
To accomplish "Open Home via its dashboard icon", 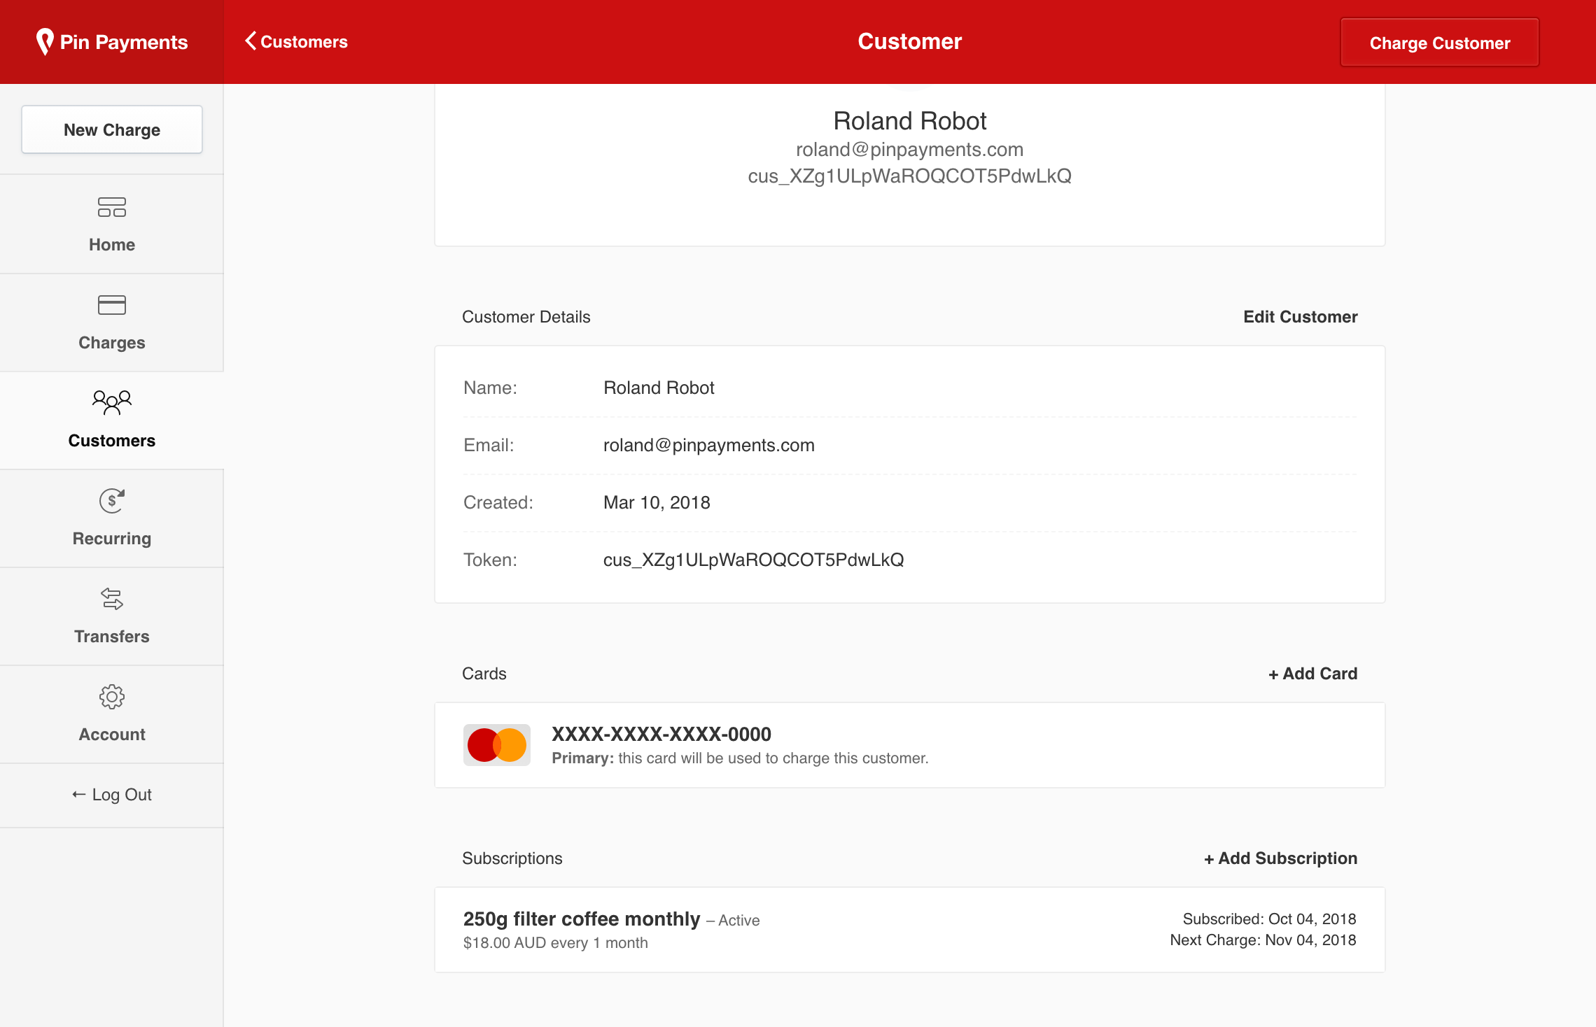I will pos(112,207).
